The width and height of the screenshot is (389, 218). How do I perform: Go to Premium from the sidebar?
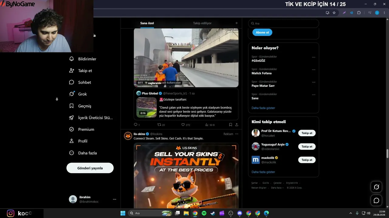click(x=81, y=129)
